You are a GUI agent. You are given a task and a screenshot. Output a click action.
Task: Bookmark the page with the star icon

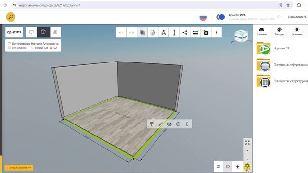pyautogui.click(x=288, y=5)
